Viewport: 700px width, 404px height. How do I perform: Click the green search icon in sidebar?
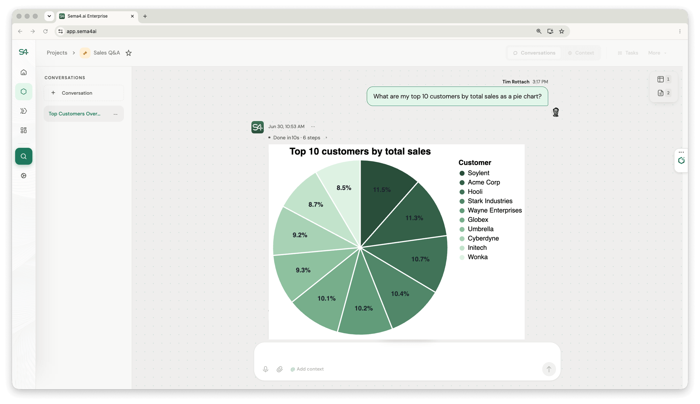(x=24, y=156)
